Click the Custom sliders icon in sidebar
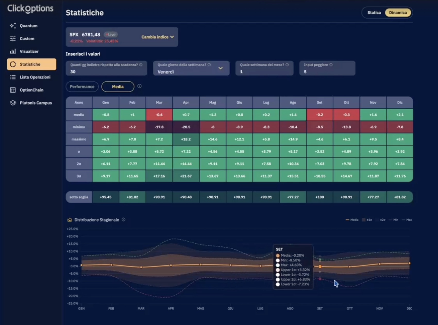Viewport: 438px width, 325px height. [x=13, y=39]
